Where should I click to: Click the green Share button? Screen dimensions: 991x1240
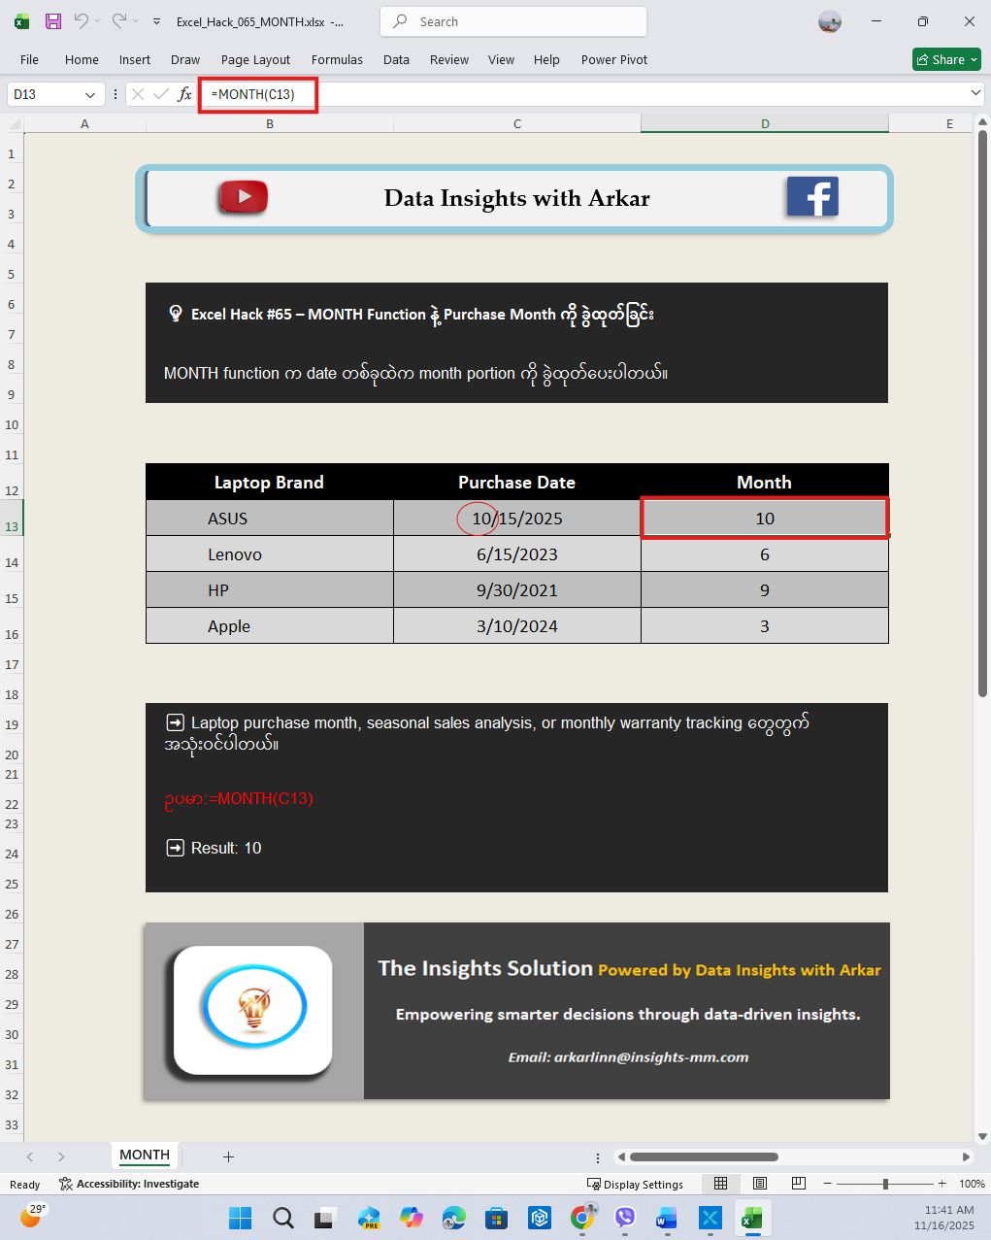pyautogui.click(x=946, y=59)
